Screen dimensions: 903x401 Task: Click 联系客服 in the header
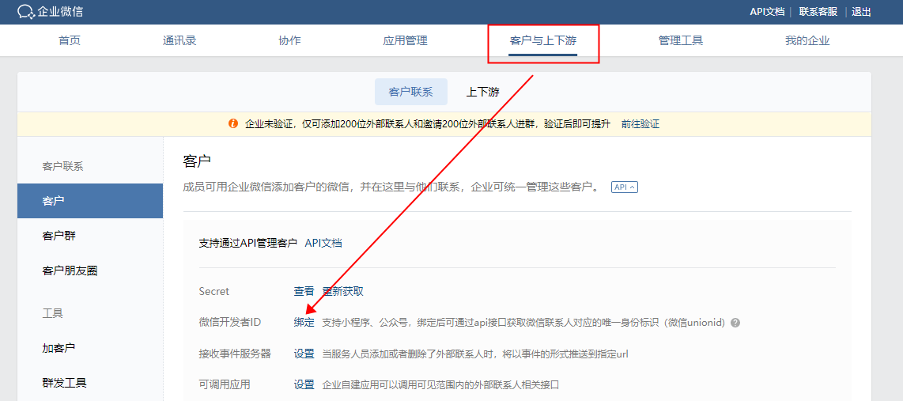818,12
